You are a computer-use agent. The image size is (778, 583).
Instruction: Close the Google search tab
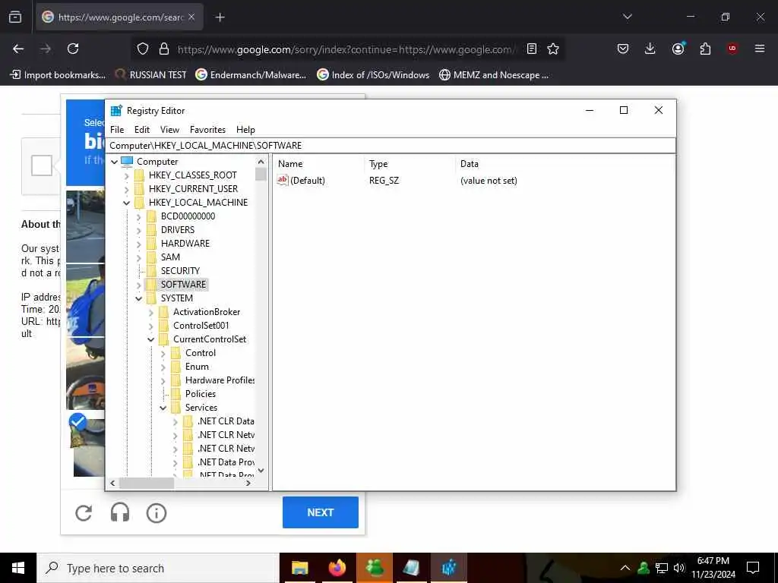coord(191,17)
